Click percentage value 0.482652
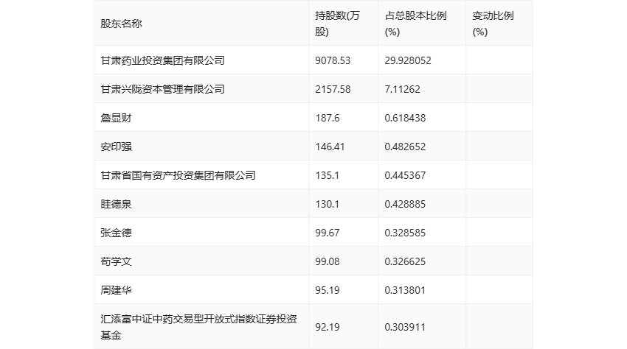Viewport: 627px width, 349px height. coord(405,147)
